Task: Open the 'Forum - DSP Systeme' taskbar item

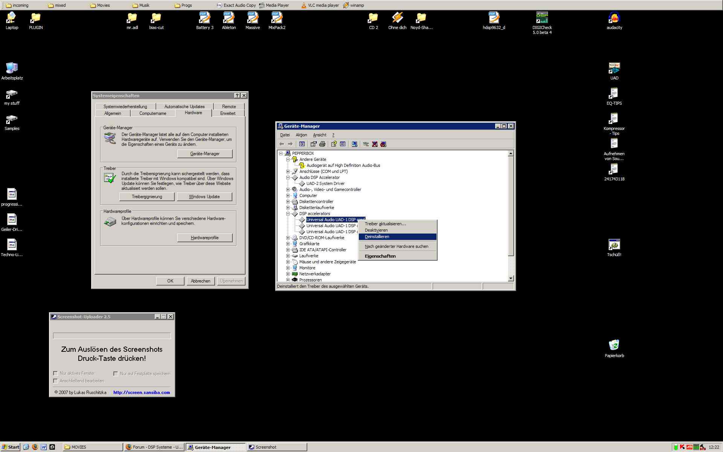Action: [x=154, y=447]
